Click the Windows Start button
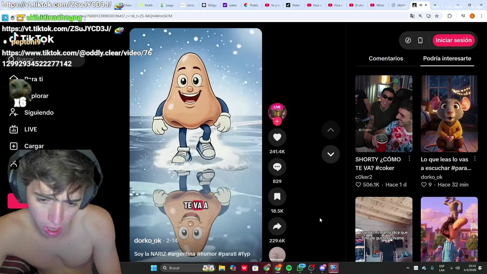Screen dimensions: 487x274 [154, 268]
